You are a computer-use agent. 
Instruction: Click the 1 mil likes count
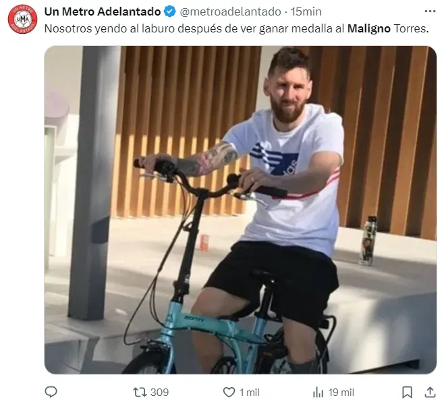point(250,393)
